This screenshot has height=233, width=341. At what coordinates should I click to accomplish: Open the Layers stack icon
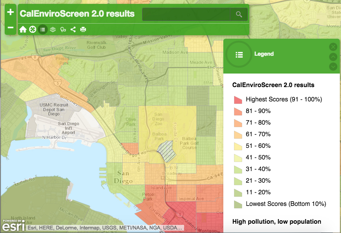click(53, 29)
